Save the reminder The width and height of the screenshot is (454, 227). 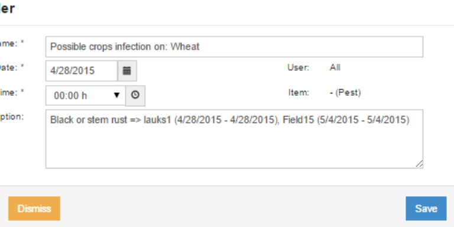point(426,209)
